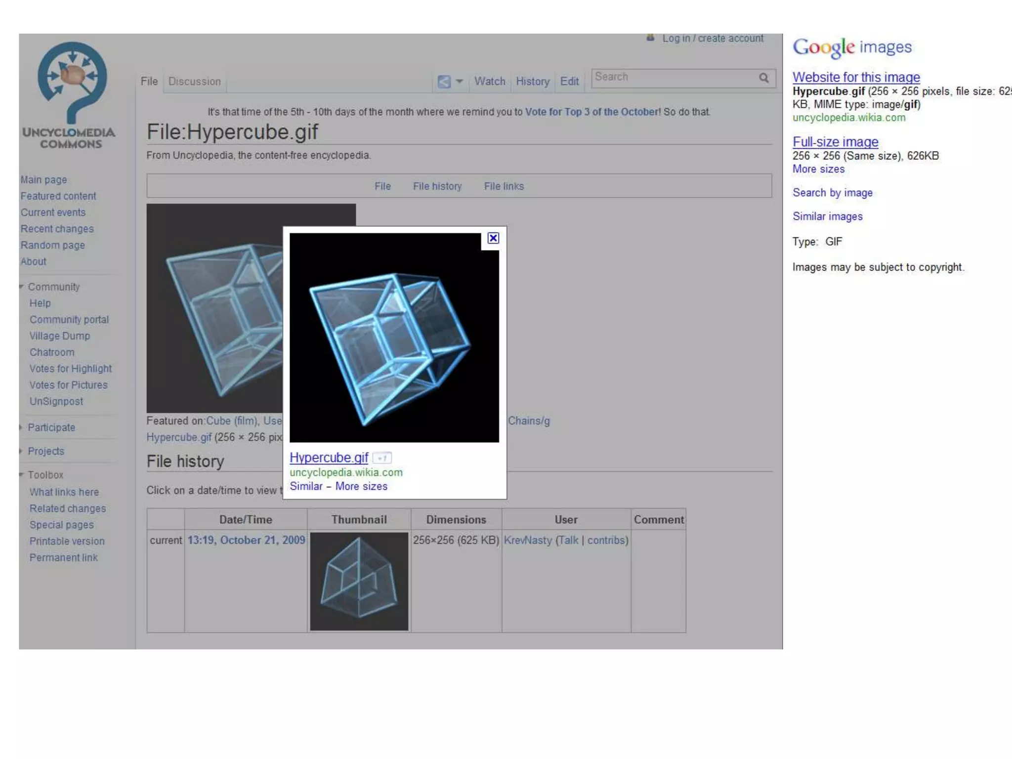Click the magnifier search icon
1012x759 pixels.
(764, 78)
